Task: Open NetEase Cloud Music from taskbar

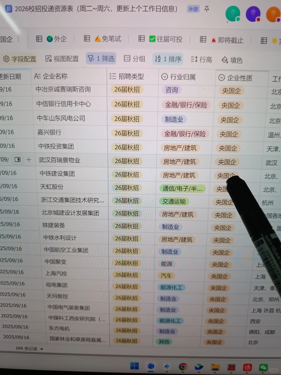Action: [x=247, y=367]
